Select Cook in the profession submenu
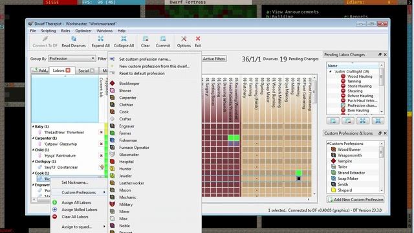Image resolution: width=414 pixels, height=233 pixels. click(x=155, y=112)
